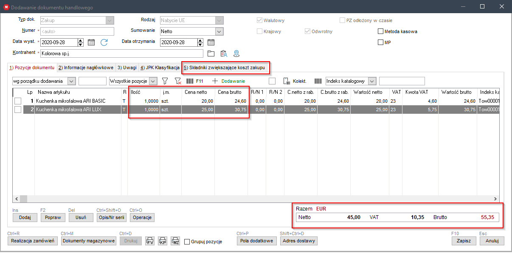Check row checkbox for Kuchenka mikrofalowa ARI BASIC
512x253 pixels.
[18, 101]
